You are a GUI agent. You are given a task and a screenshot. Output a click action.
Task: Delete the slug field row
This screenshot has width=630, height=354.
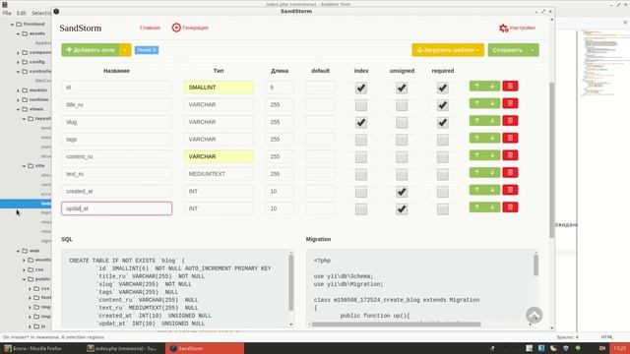pyautogui.click(x=510, y=120)
